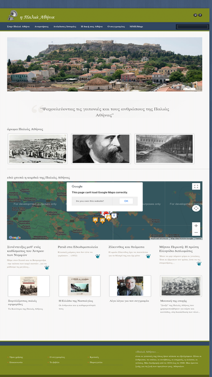212x377 pixels.
Task: Click OK in the Google Maps error dialog
Action: pos(126,201)
